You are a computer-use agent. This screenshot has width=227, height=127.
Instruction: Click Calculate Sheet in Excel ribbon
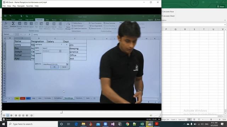point(168,16)
